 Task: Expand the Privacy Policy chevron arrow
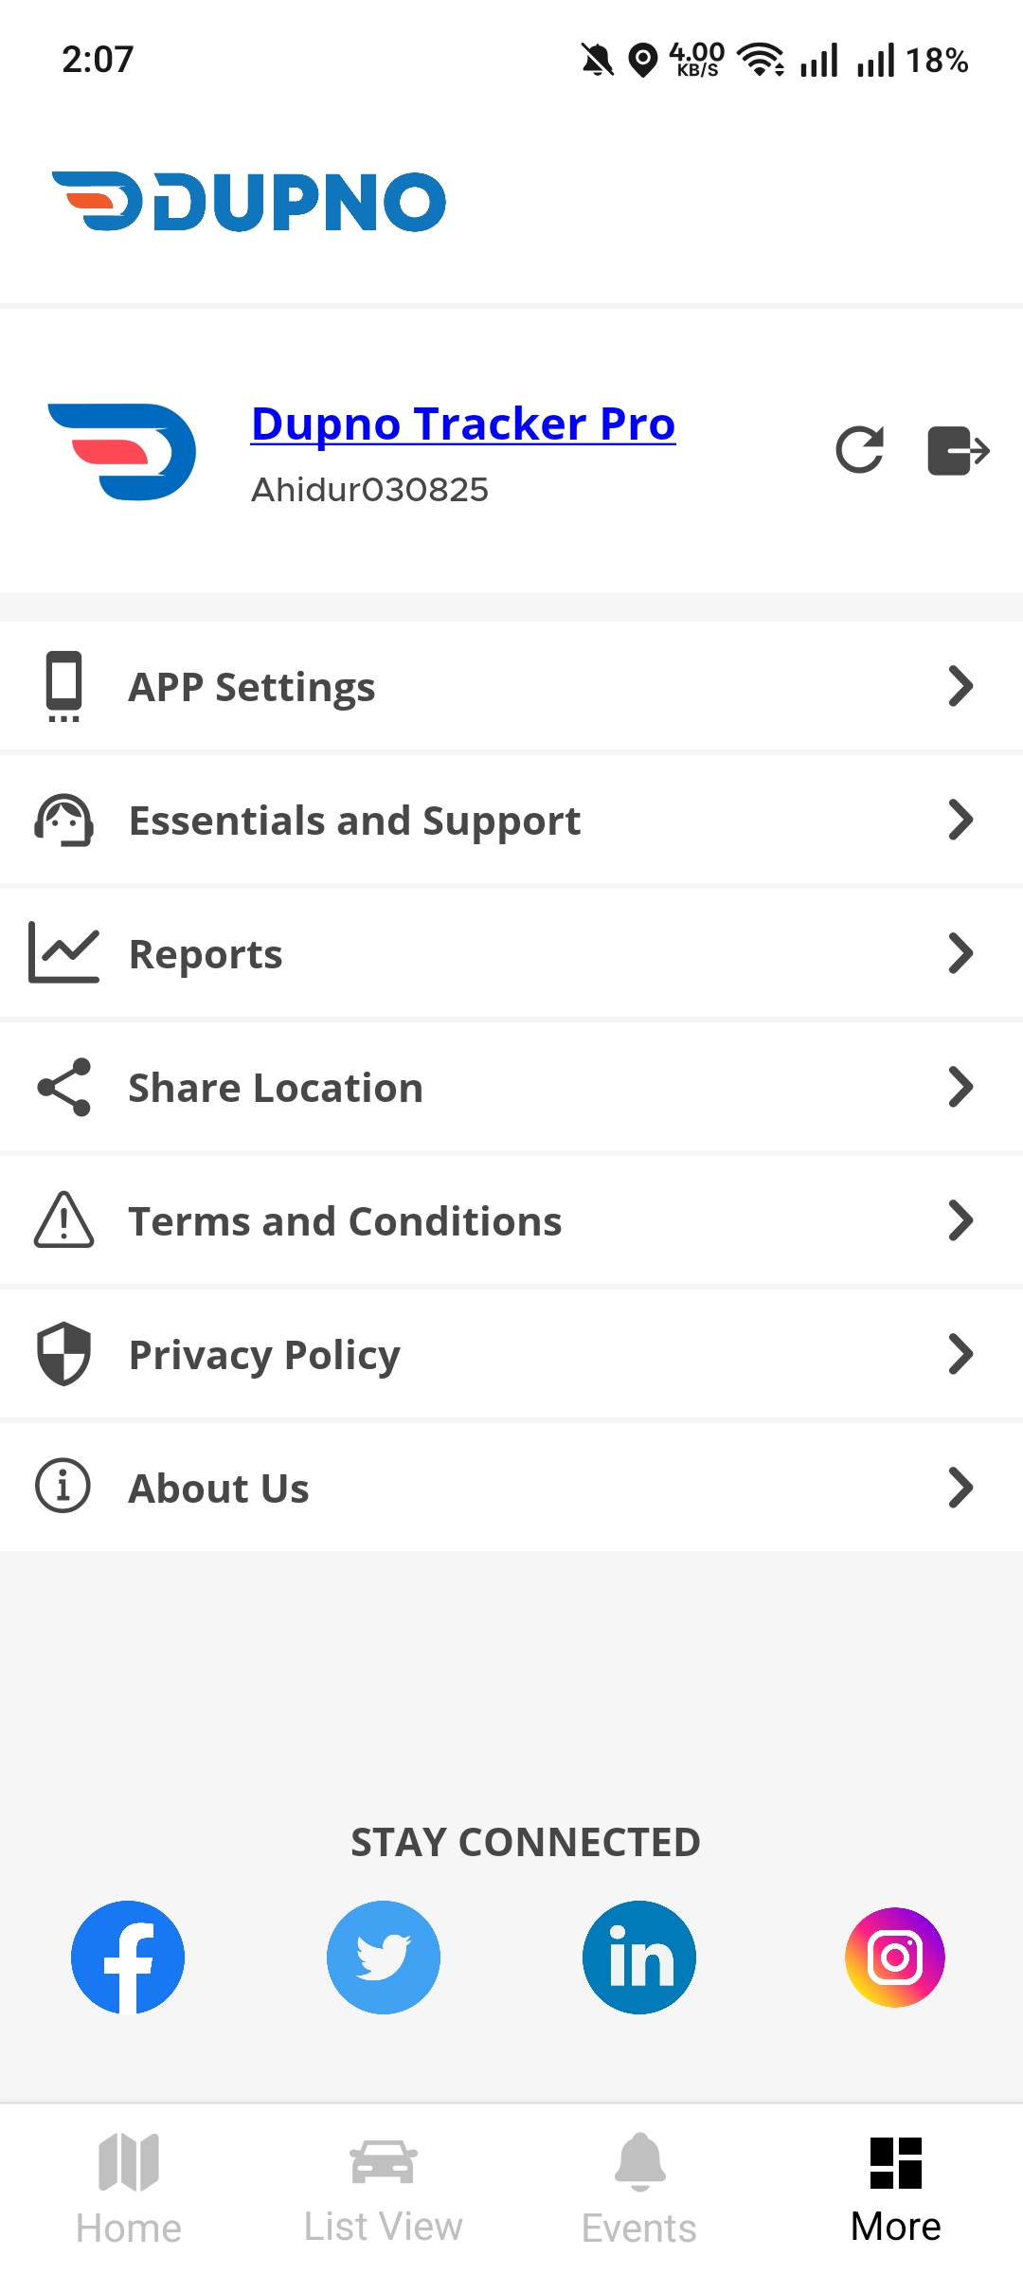pyautogui.click(x=960, y=1354)
